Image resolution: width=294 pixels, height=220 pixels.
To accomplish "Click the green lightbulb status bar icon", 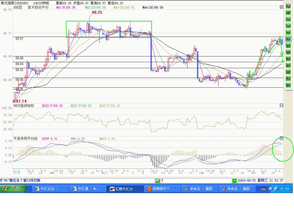I will point(235,181).
